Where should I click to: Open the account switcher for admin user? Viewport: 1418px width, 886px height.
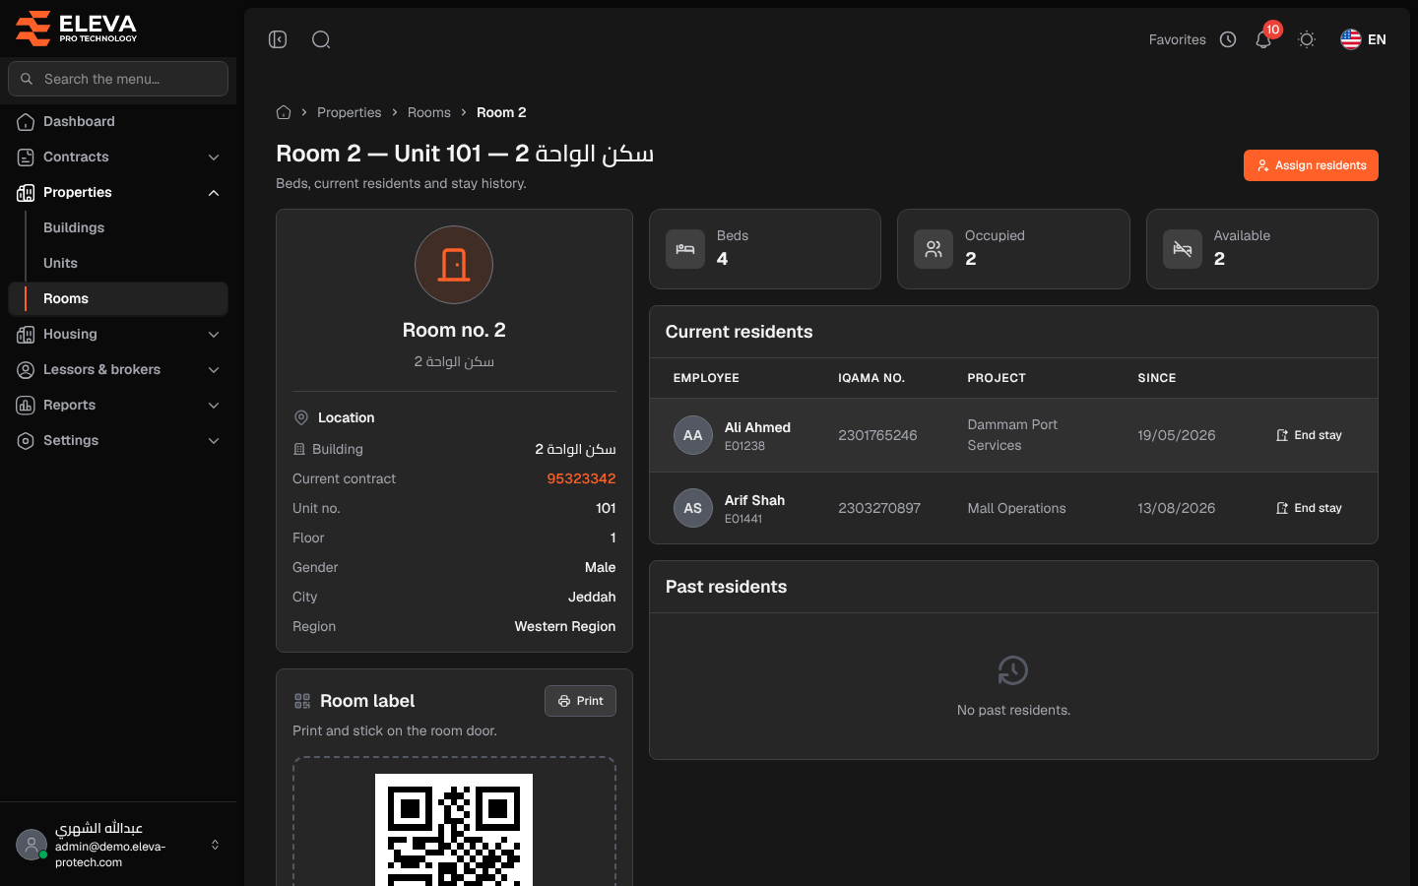215,845
